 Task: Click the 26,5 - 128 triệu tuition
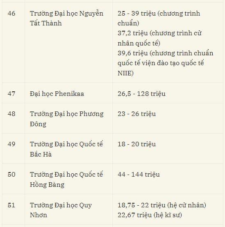tap(141, 94)
